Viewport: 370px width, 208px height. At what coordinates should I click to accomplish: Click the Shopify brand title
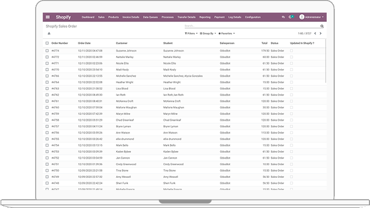[x=63, y=17]
